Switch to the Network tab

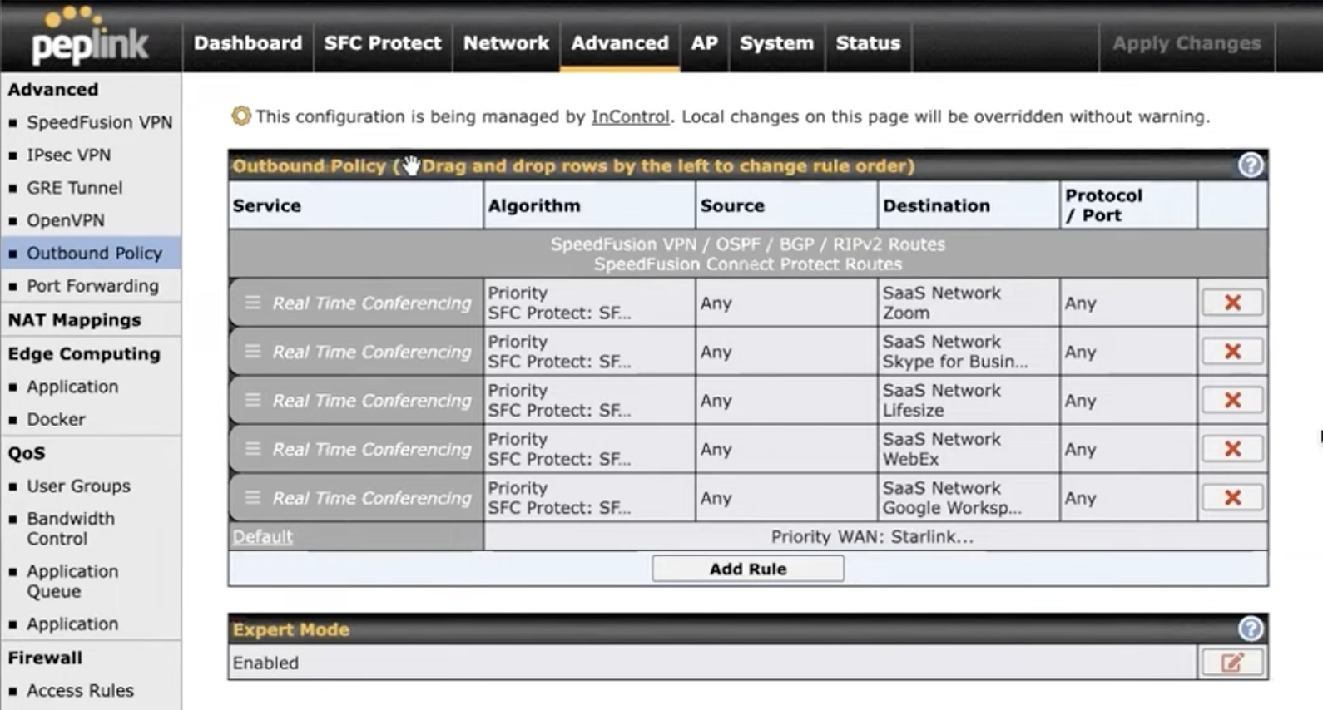point(506,43)
